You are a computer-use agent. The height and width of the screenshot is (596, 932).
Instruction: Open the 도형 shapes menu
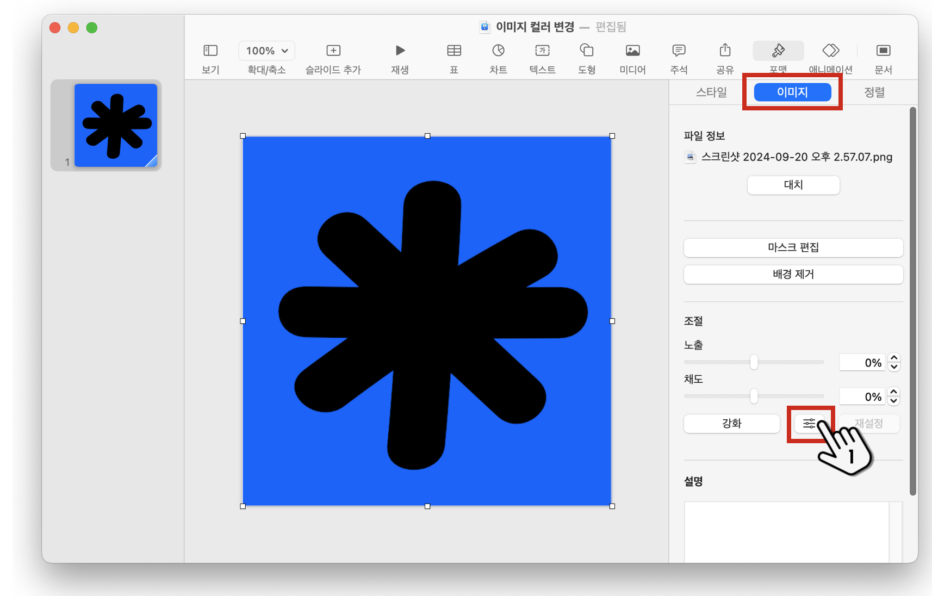click(586, 51)
